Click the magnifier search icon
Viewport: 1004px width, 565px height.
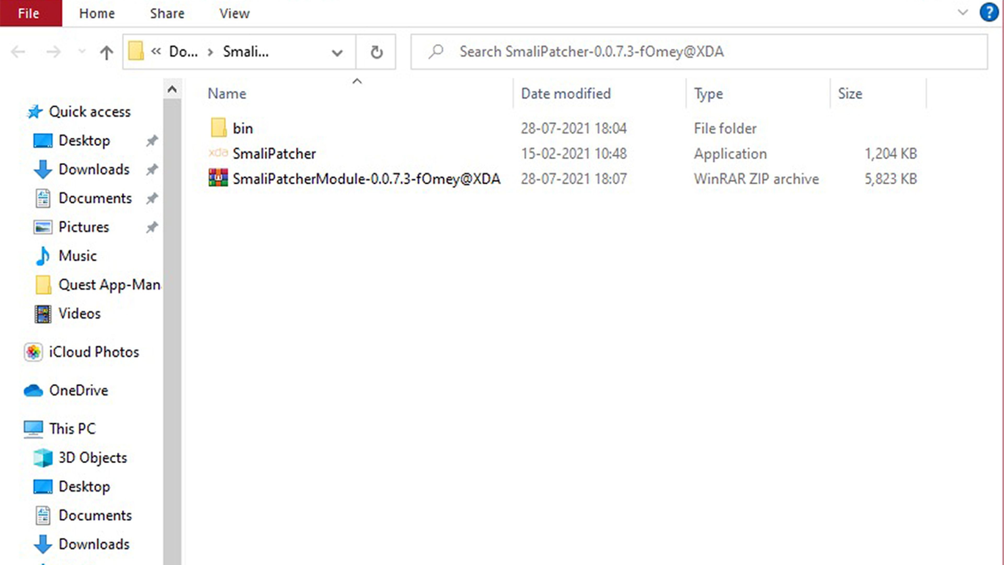click(436, 52)
